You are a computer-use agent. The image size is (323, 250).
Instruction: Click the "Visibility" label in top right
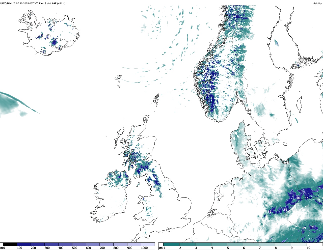pos(317,3)
